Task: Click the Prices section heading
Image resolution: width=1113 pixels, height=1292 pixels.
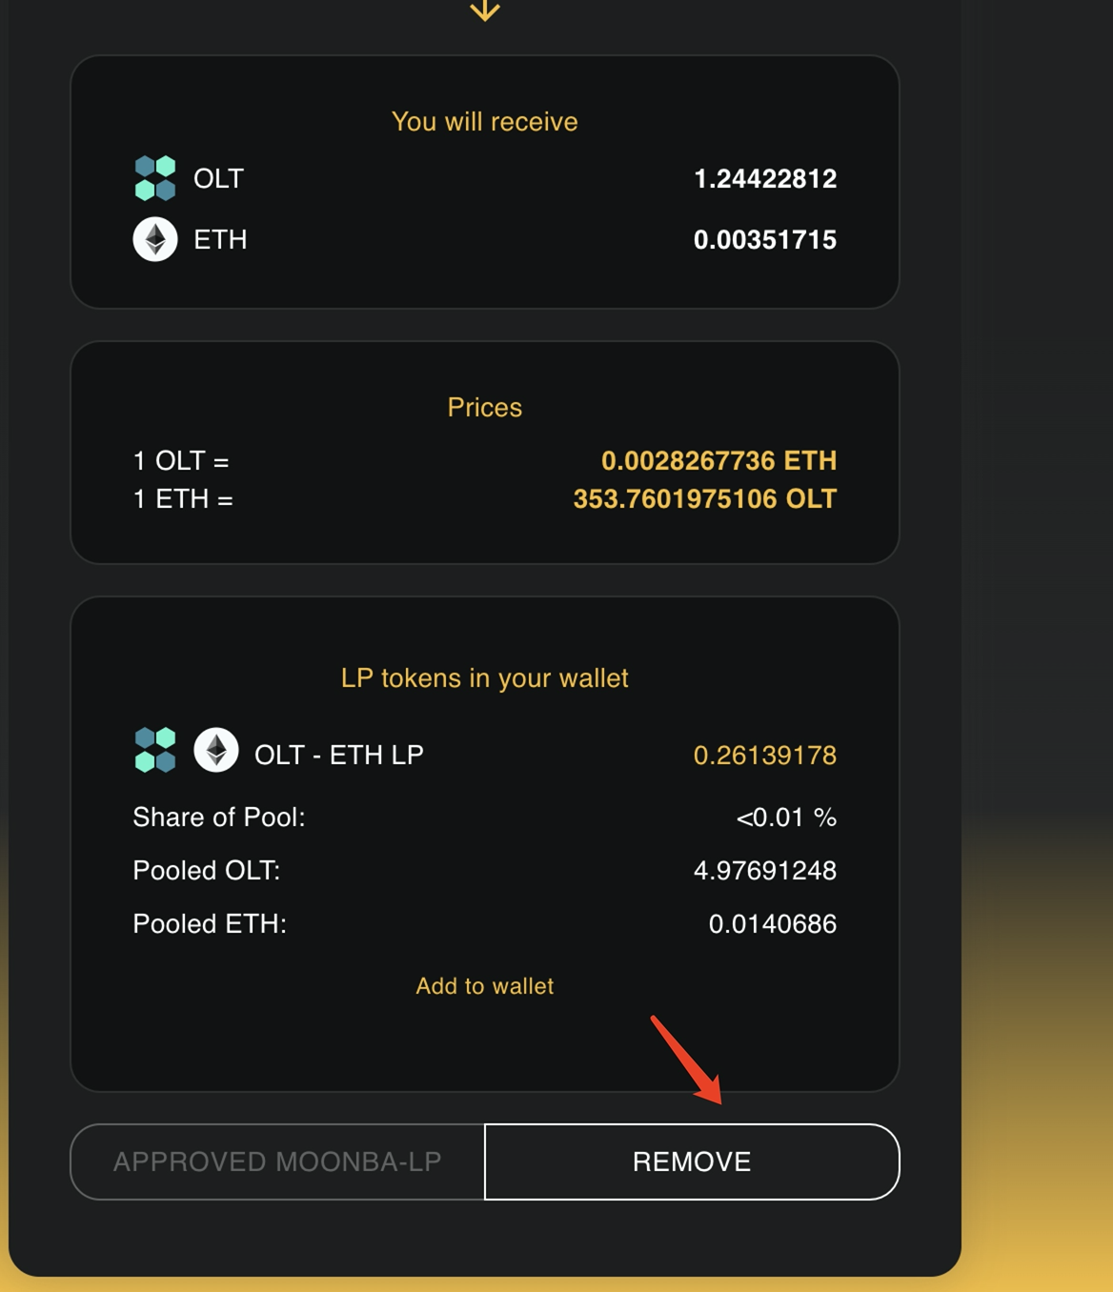Action: (484, 408)
